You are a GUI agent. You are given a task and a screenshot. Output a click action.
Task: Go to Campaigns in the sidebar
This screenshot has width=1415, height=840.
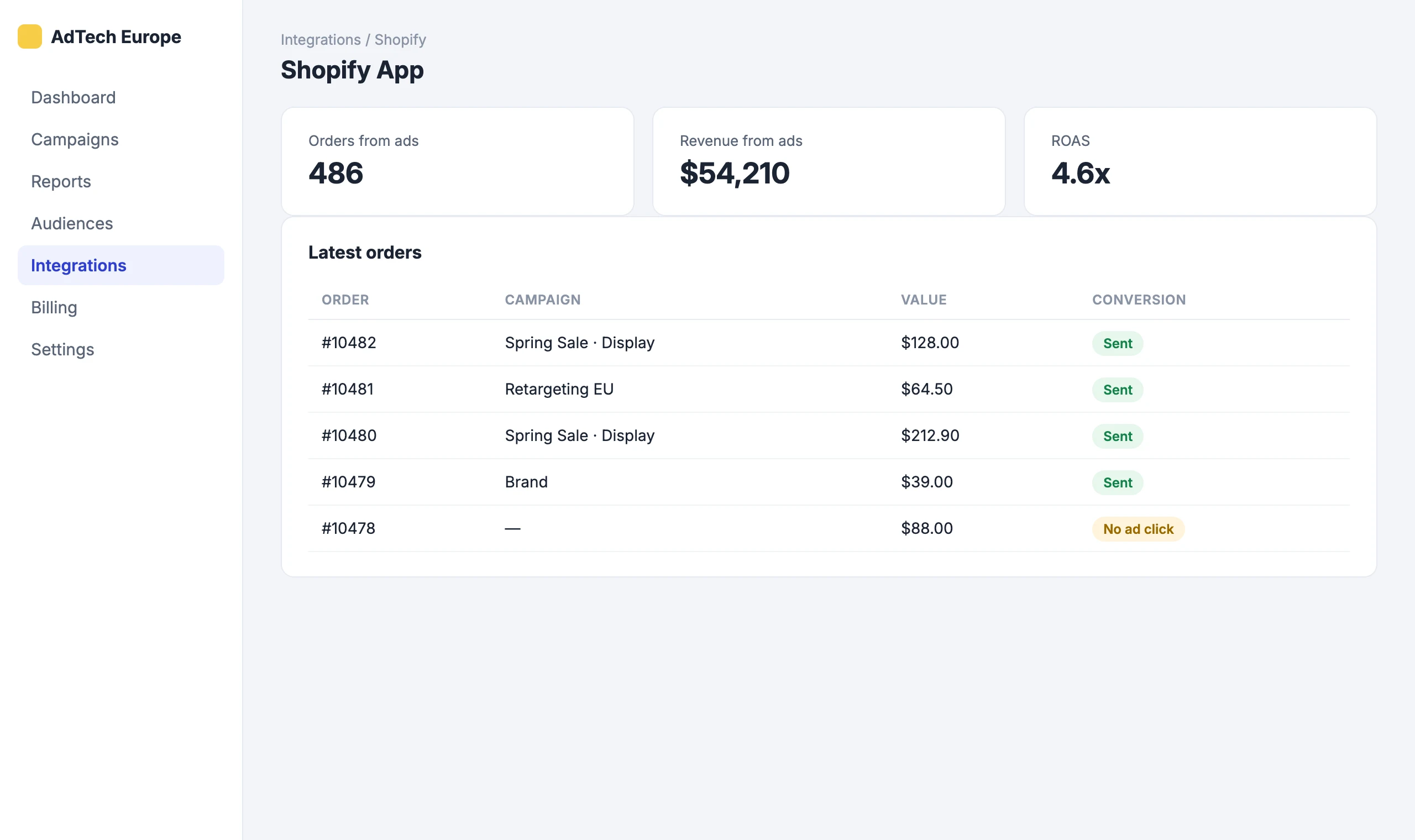(120, 139)
